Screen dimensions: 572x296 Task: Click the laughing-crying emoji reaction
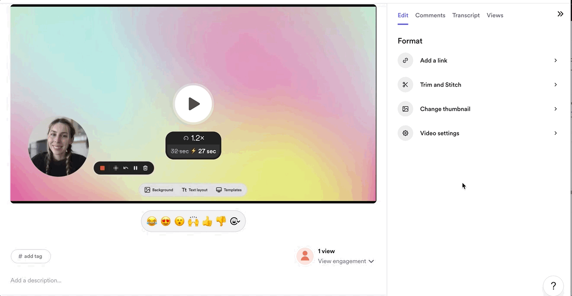(152, 222)
